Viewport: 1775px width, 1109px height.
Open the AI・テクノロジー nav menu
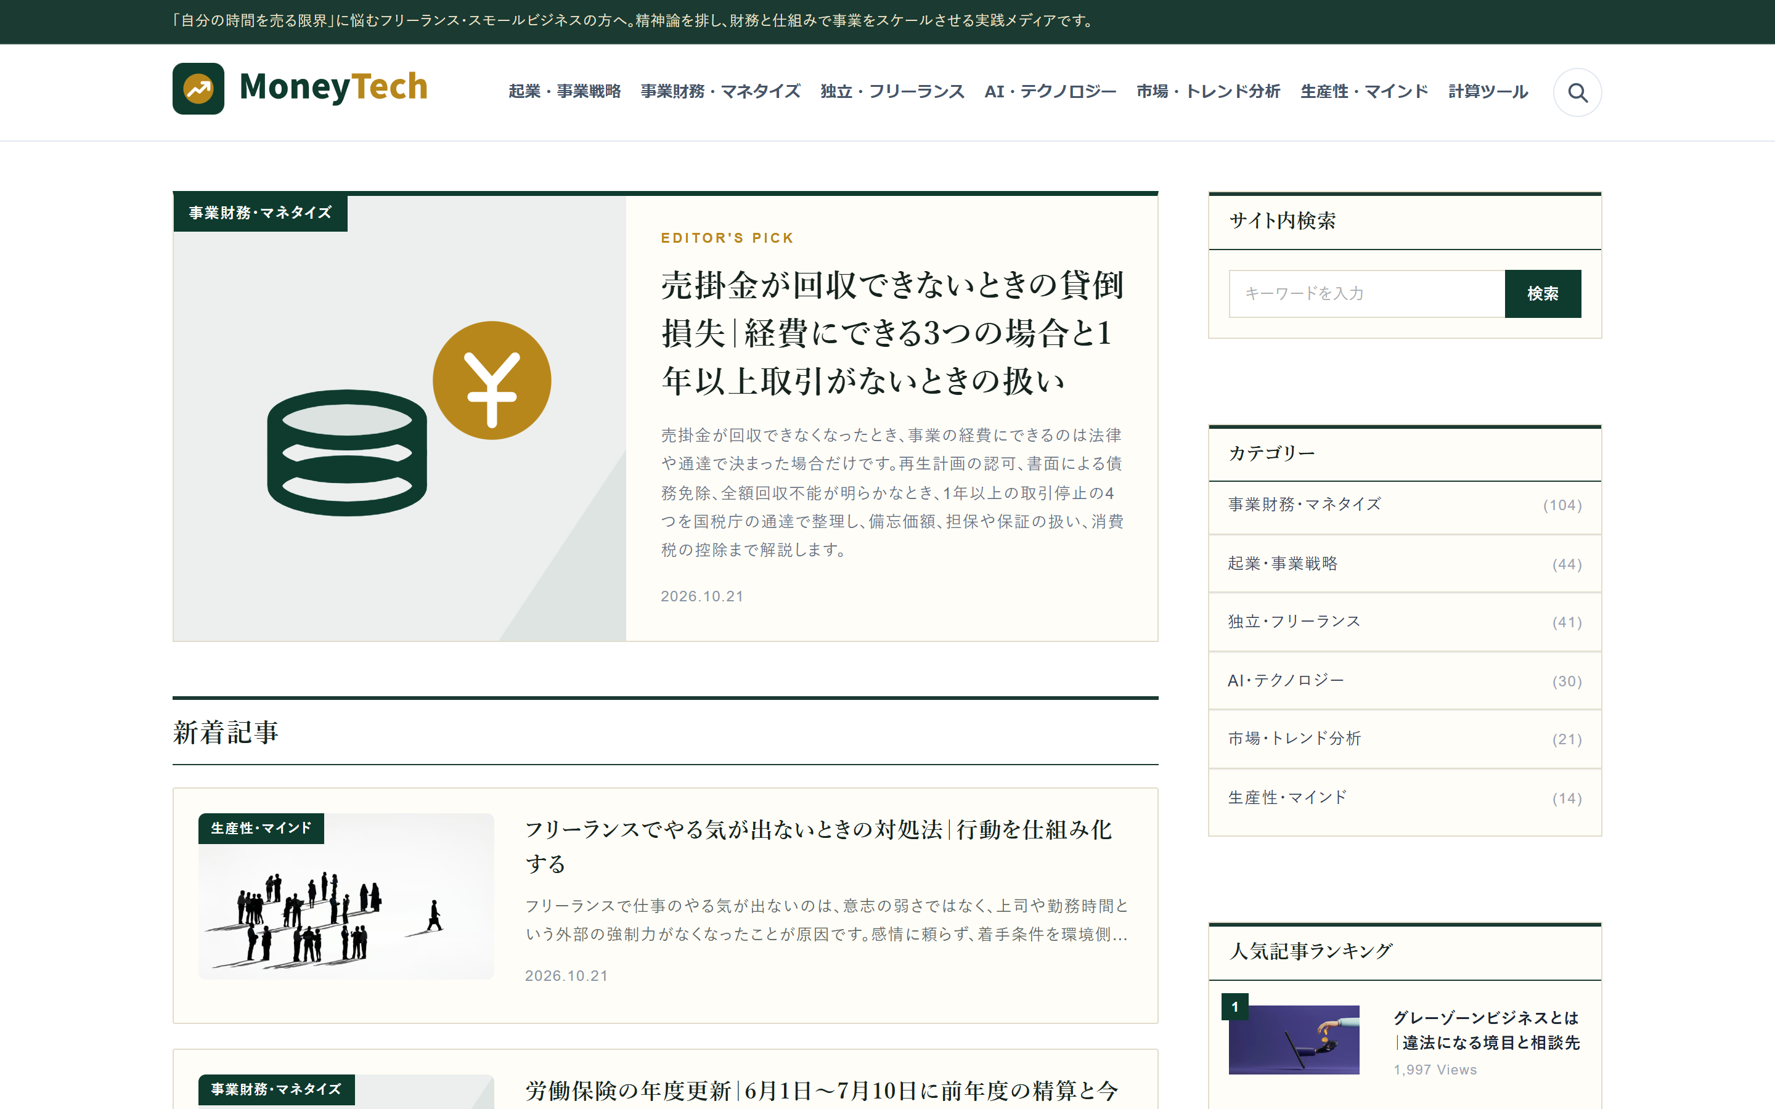[1050, 92]
